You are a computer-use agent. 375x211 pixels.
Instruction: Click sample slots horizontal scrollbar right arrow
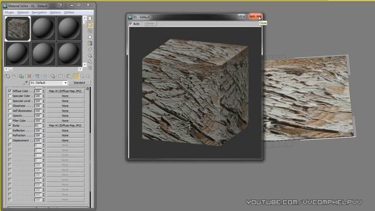coord(80,69)
